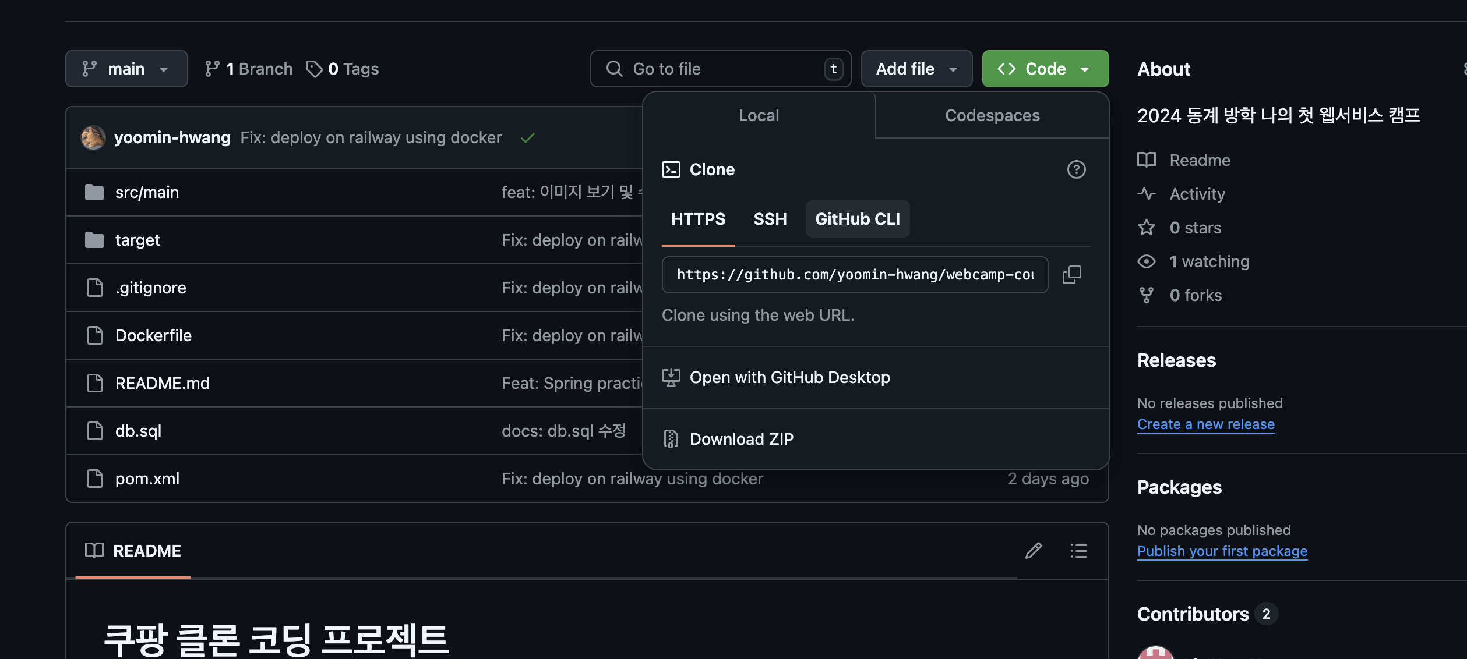Focus the Go to file search field
The height and width of the screenshot is (659, 1467).
point(721,69)
